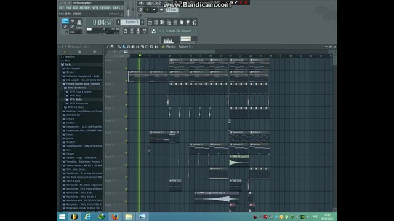Select the Delete tool in Playlist

(129, 47)
